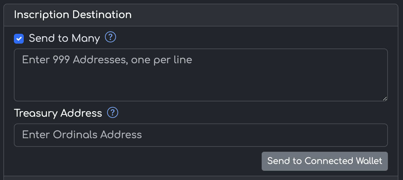Click the resize grip of the address list box

point(385,99)
